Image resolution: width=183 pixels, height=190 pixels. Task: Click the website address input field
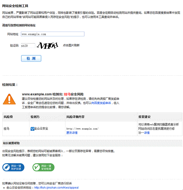(x=52, y=34)
